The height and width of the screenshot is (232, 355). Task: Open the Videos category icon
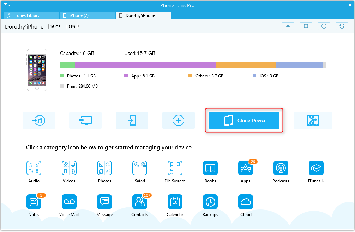click(69, 168)
